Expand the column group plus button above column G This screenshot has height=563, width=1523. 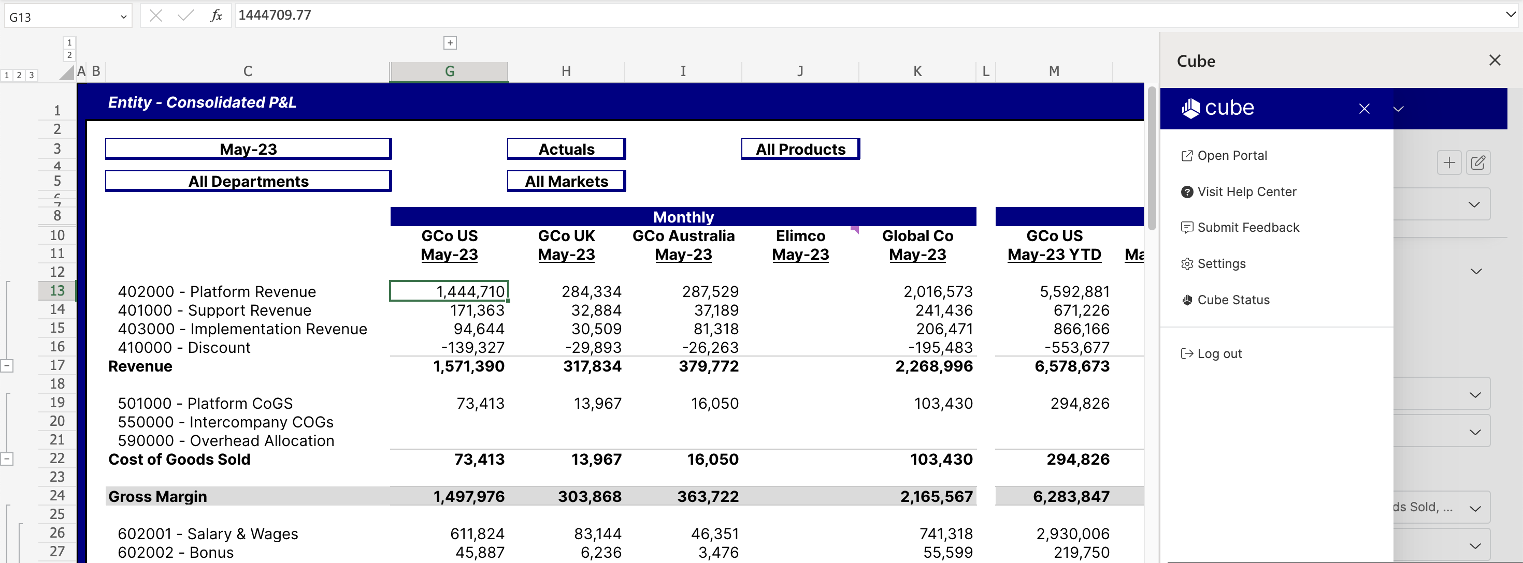coord(450,42)
